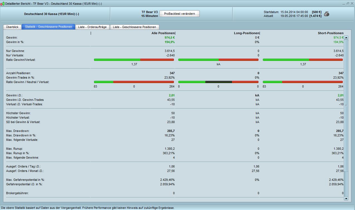Screen dimensions: 355x210
Task: Minimize the Detaillierter Bericht window
Action: 343,4
